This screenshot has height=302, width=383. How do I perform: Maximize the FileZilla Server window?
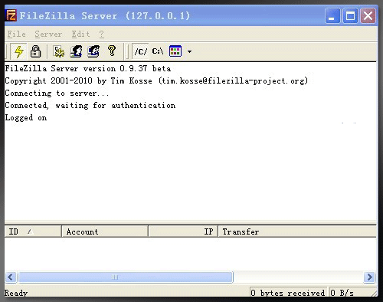(x=350, y=16)
